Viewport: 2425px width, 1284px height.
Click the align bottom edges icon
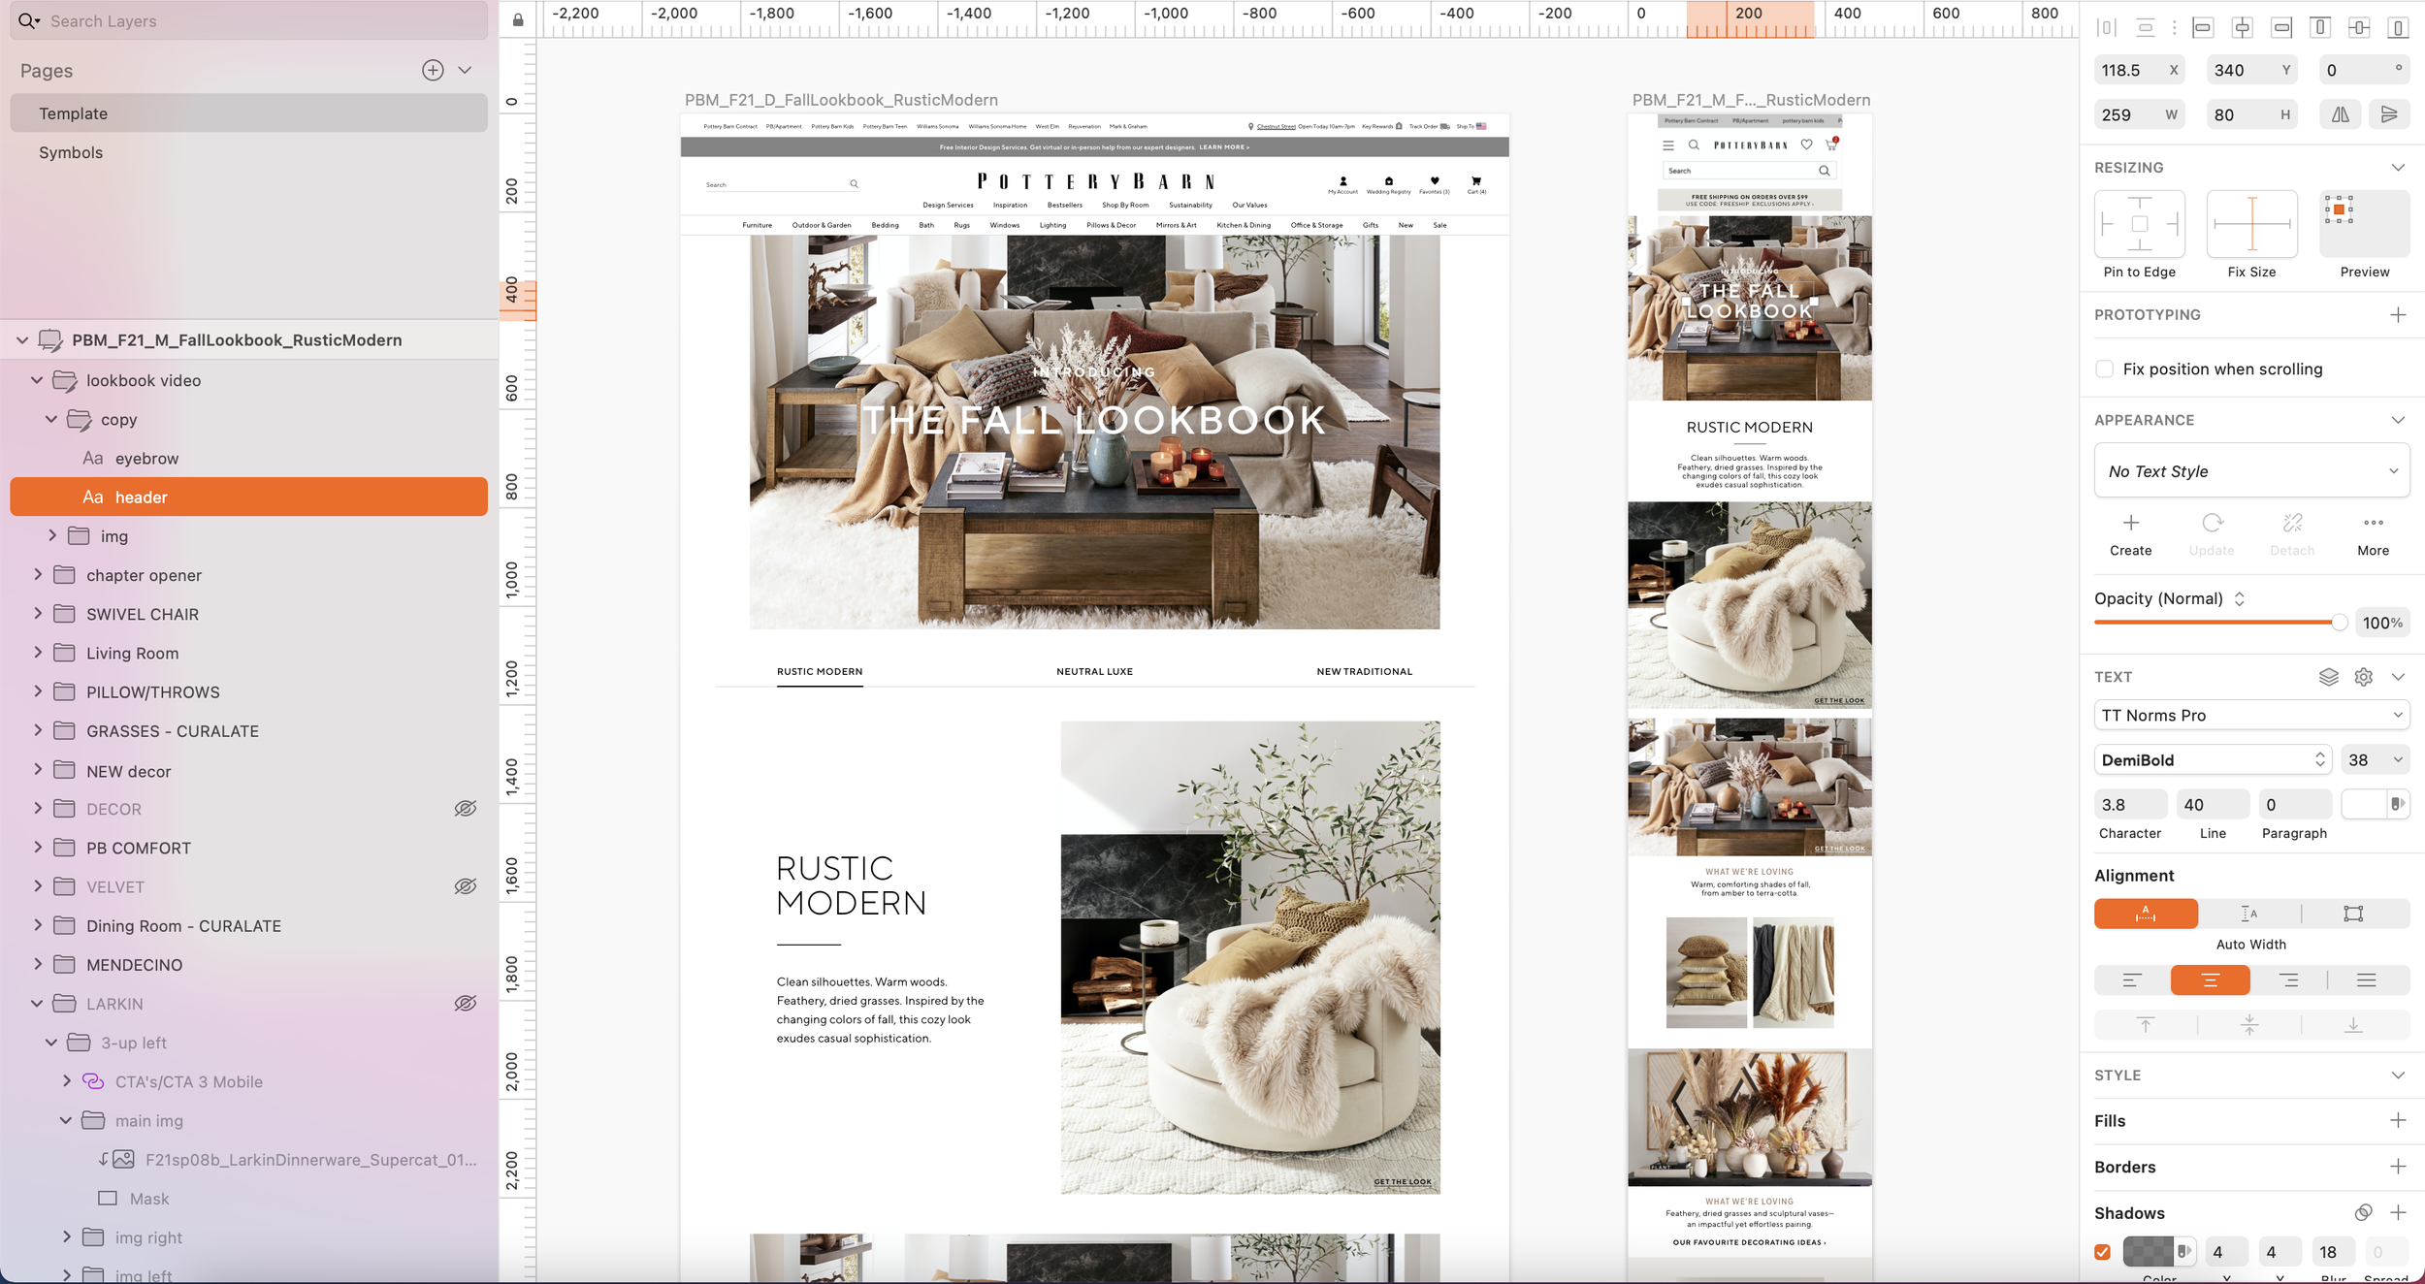point(2398,27)
